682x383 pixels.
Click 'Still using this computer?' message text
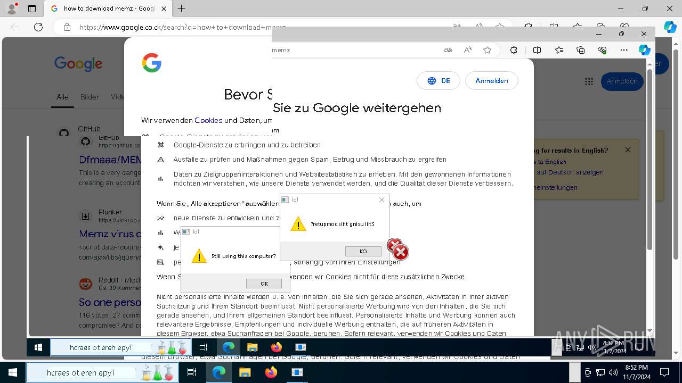tap(243, 256)
